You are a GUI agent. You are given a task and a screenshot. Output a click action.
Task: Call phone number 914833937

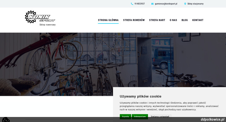pyautogui.click(x=140, y=4)
